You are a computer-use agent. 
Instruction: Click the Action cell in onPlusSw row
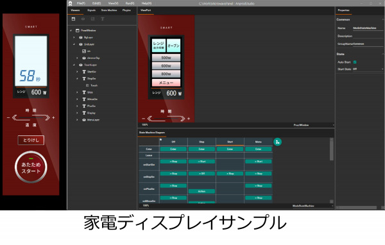tap(201, 192)
